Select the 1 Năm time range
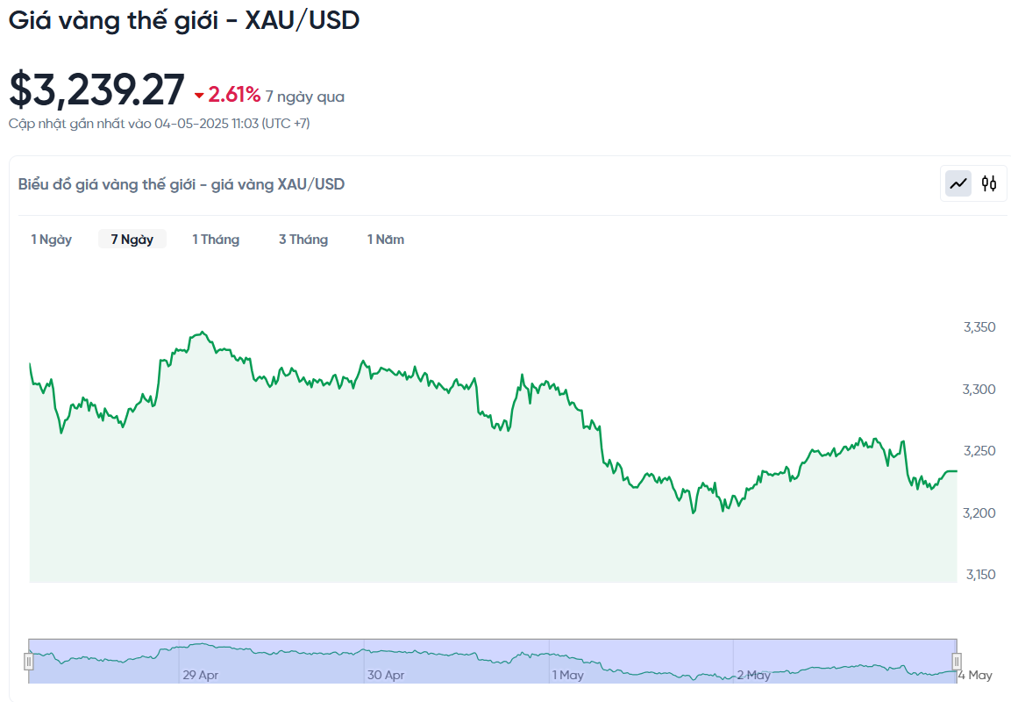1011x702 pixels. pos(386,240)
